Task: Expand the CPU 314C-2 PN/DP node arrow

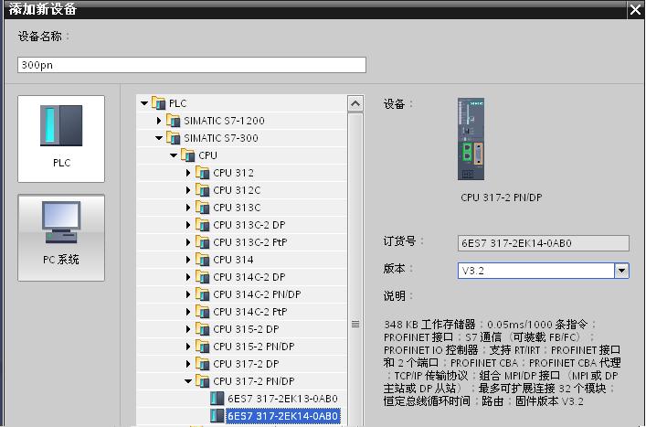Action: 188,294
